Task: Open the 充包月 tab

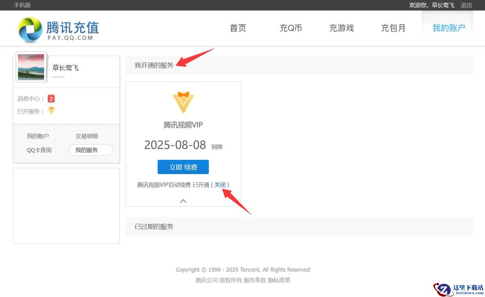Action: click(393, 28)
